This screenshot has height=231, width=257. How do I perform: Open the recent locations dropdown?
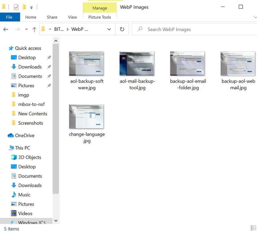pos(26,30)
